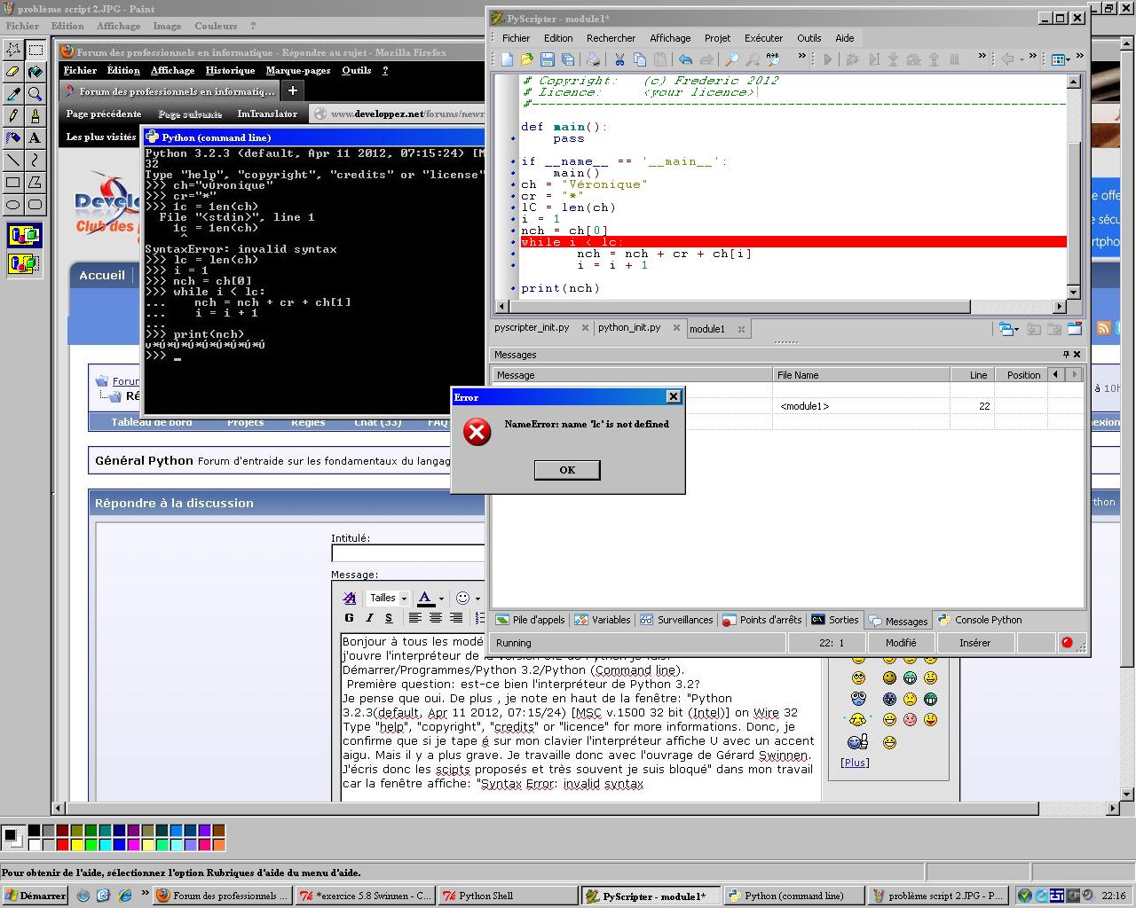Image resolution: width=1136 pixels, height=908 pixels.
Task: Open the Couleurs menu in Paint
Action: (216, 26)
